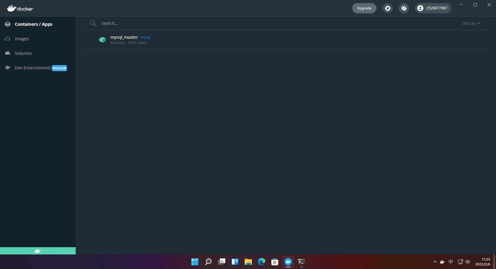The image size is (496, 269).
Task: Go to the Images section
Action: (38, 39)
